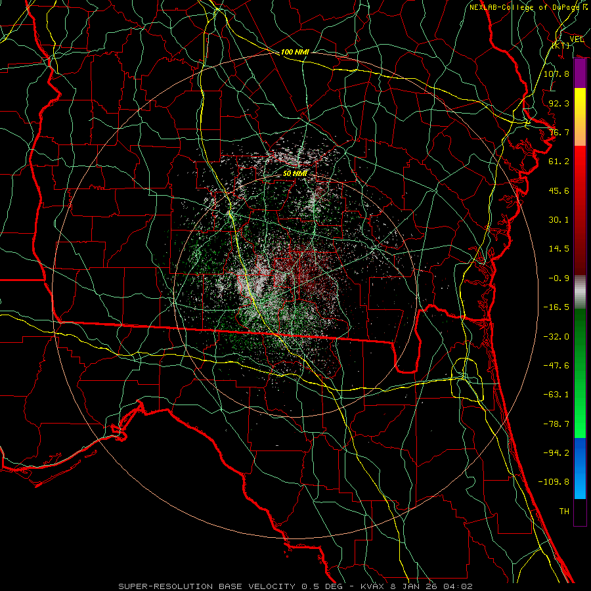
Task: Click the VEL legend title
Action: [x=577, y=39]
